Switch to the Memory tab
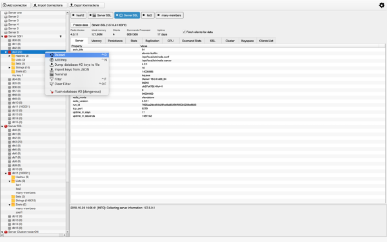Image resolution: width=387 pixels, height=242 pixels. 97,41
